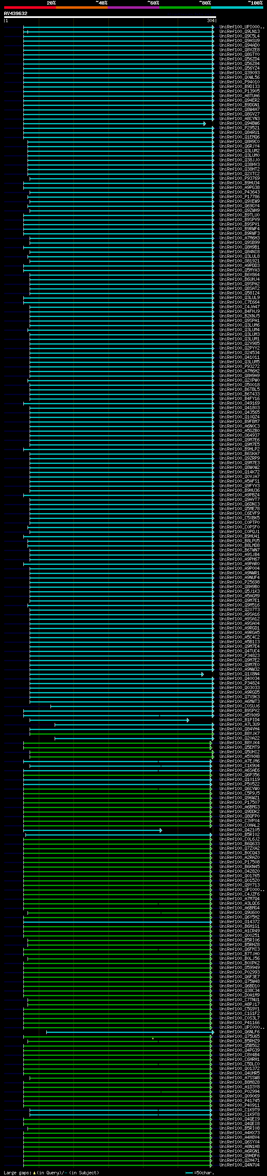The height and width of the screenshot is (1176, 267).
Task: Select hit label UniRef100_Q84VH4
Action: tap(239, 729)
